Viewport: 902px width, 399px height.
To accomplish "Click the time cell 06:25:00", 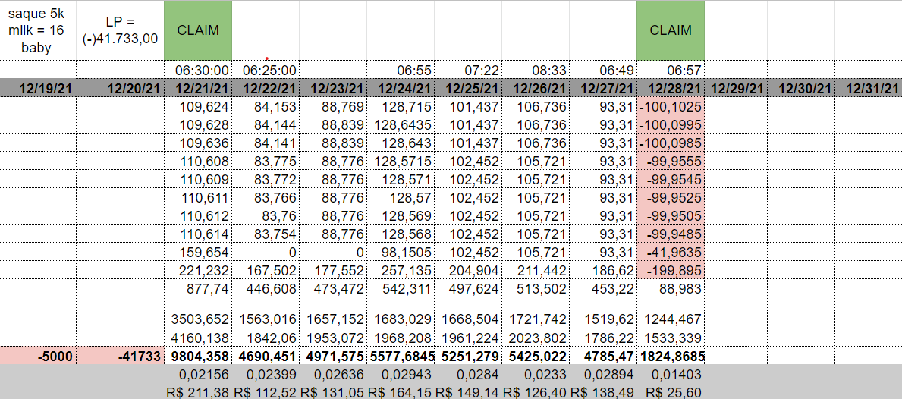I will pos(266,70).
